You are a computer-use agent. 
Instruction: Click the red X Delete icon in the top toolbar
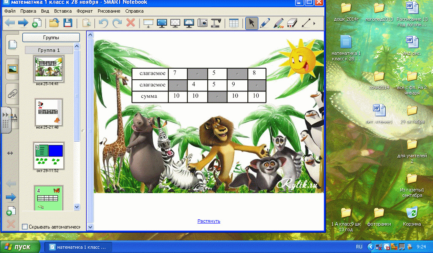131,23
